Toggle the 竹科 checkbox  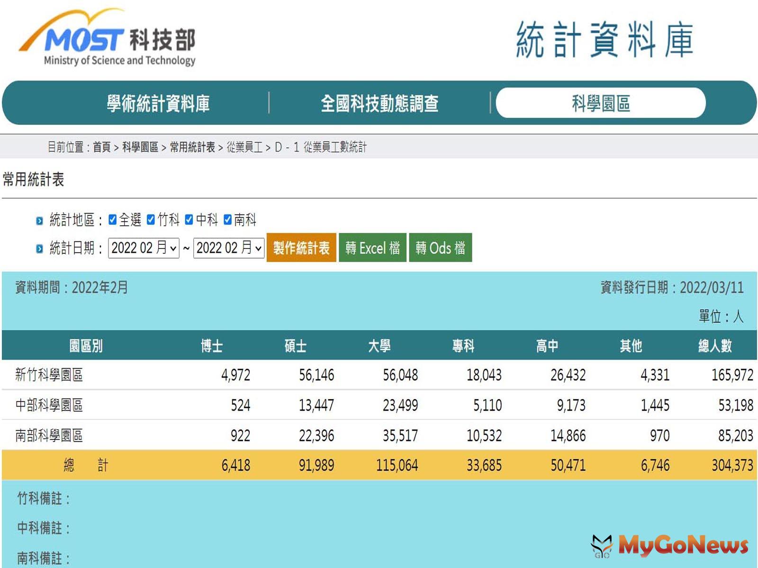(151, 220)
